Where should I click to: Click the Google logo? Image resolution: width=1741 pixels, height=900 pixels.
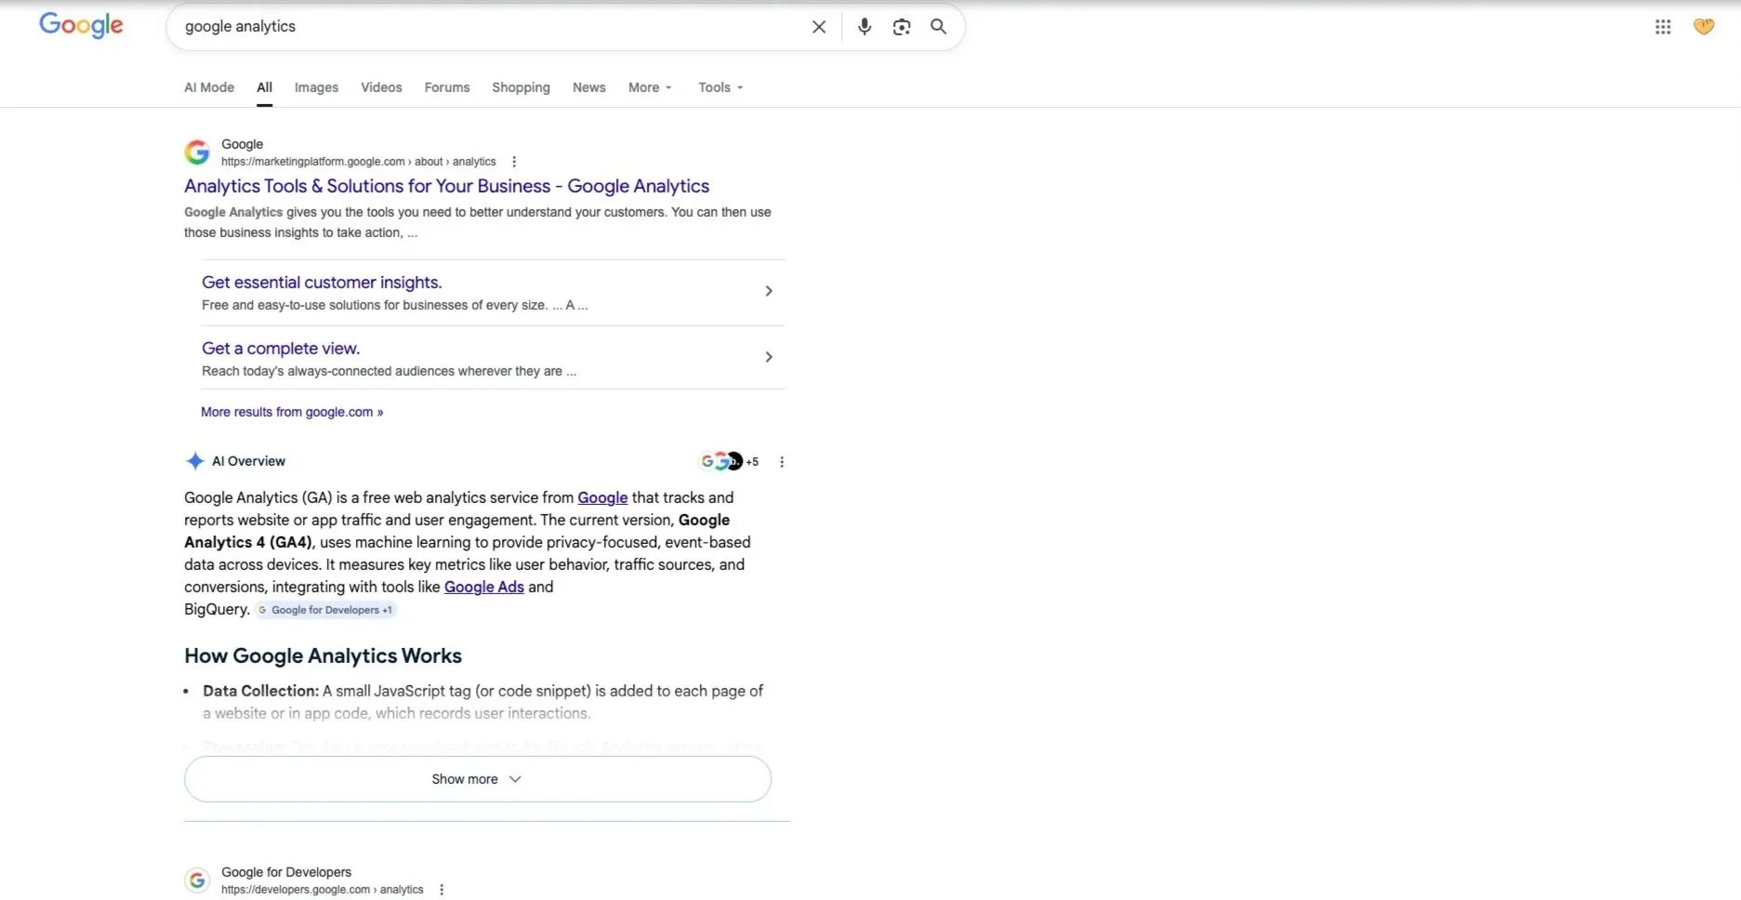pos(81,25)
